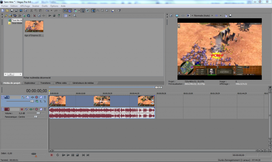Adjust the Panoramique slider on track 2
272x162 pixels.
click(36, 117)
